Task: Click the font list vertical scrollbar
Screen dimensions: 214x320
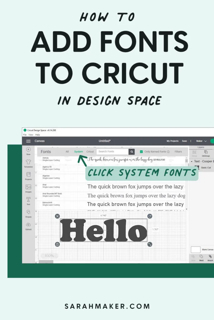Action: [x=186, y=161]
